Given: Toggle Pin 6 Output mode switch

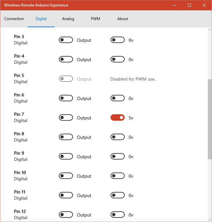Looking at the screenshot, I should [66, 98].
